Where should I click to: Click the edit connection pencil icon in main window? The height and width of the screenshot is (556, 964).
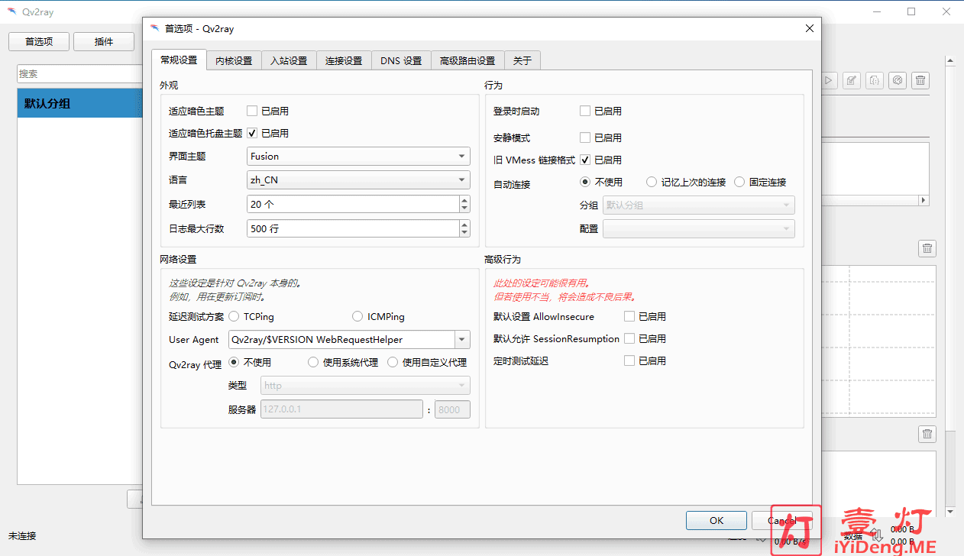coord(852,80)
